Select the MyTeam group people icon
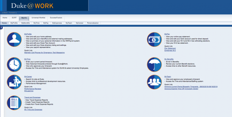This screenshot has width=232, height=117. (x=154, y=82)
